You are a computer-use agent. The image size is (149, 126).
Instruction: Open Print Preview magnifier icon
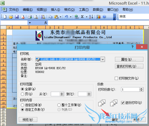pos(36,17)
